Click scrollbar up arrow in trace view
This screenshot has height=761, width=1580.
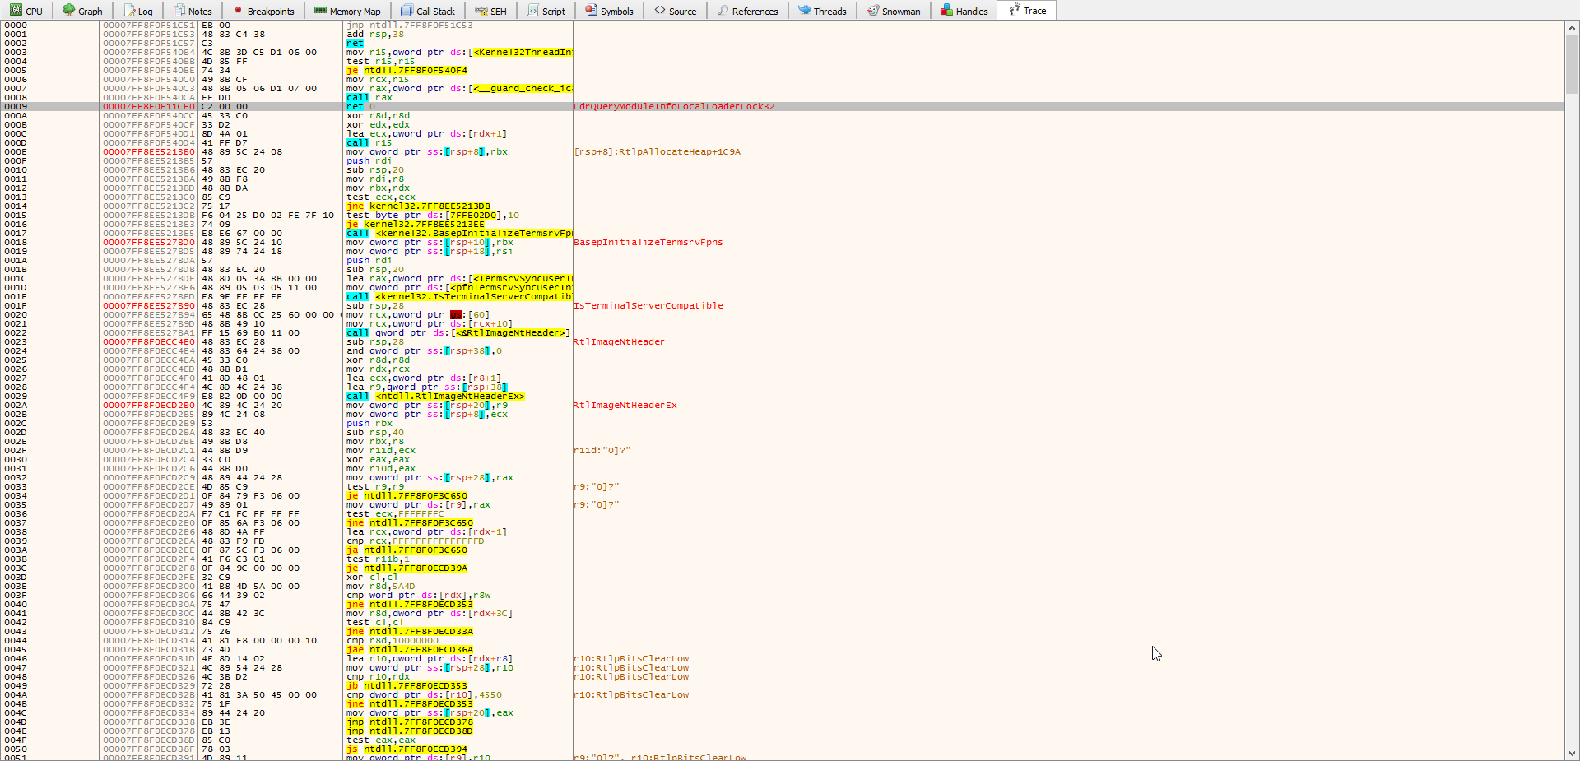pyautogui.click(x=1572, y=27)
